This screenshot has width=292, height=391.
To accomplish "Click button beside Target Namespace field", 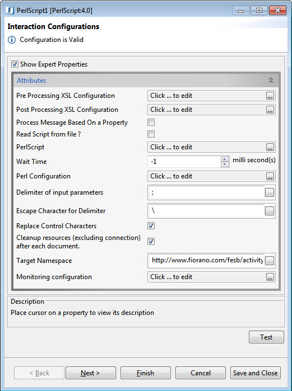I will (x=270, y=261).
